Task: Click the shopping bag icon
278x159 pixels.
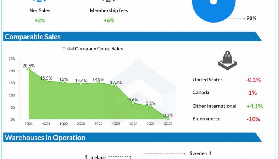Action: point(228,61)
